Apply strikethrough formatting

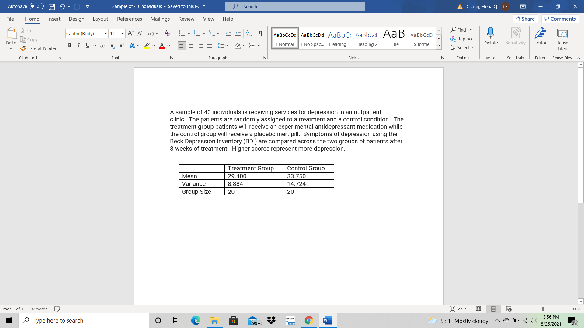coord(103,45)
